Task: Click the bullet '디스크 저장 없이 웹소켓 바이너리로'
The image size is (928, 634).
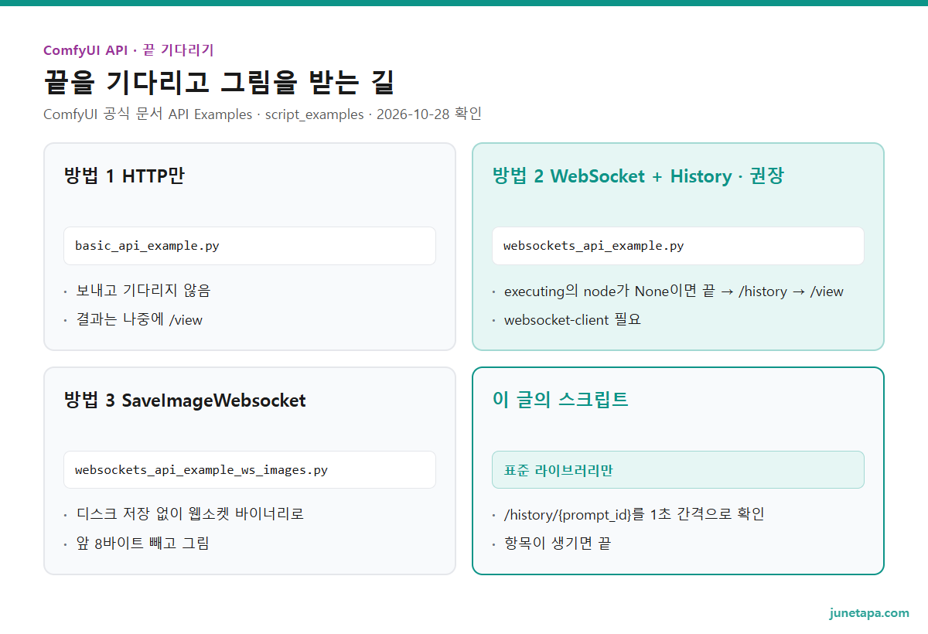Action: [x=189, y=514]
